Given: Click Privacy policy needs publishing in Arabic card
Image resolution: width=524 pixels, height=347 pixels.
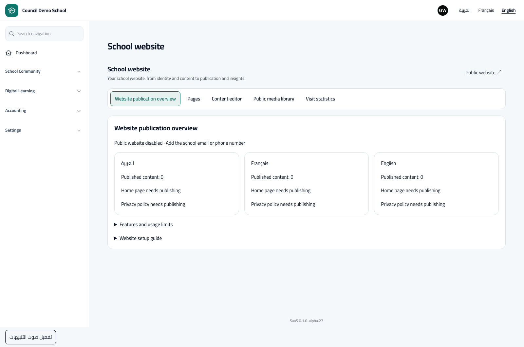Looking at the screenshot, I should point(153,204).
